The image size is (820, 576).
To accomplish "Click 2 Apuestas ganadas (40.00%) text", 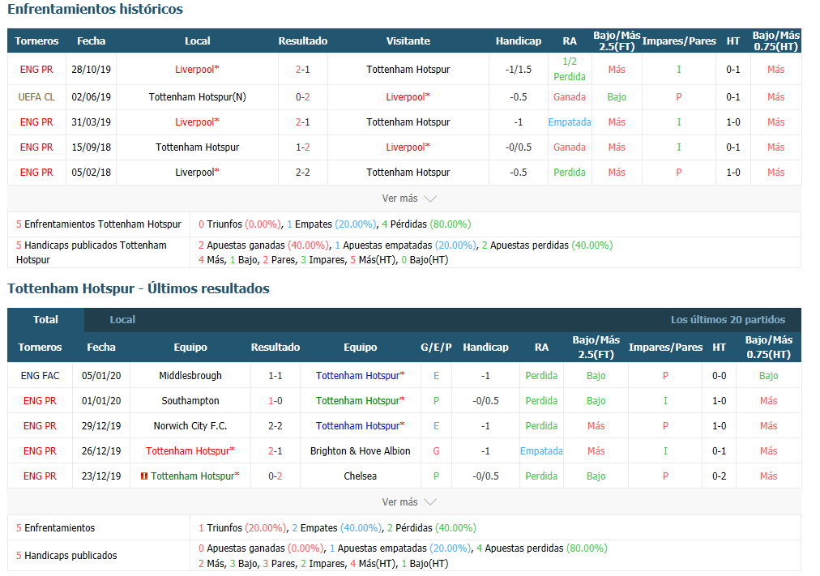I will coord(263,245).
